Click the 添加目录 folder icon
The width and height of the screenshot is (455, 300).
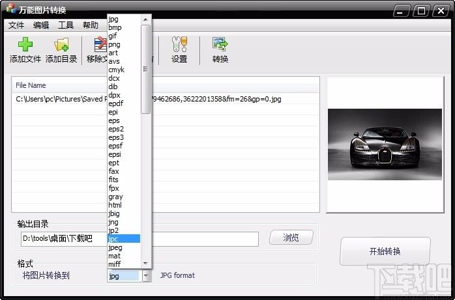[x=61, y=45]
